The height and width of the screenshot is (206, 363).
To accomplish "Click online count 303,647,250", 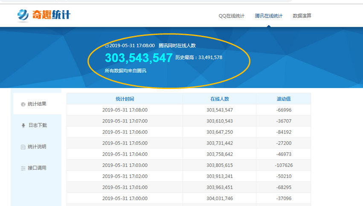I will 220,132.
